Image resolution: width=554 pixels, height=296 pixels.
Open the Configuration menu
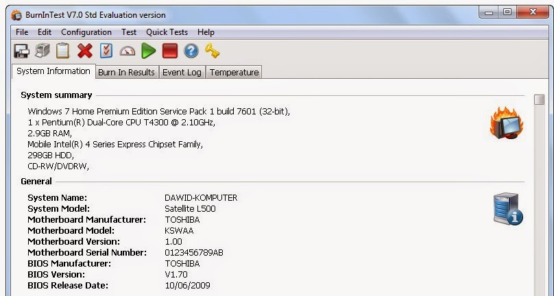(x=86, y=32)
